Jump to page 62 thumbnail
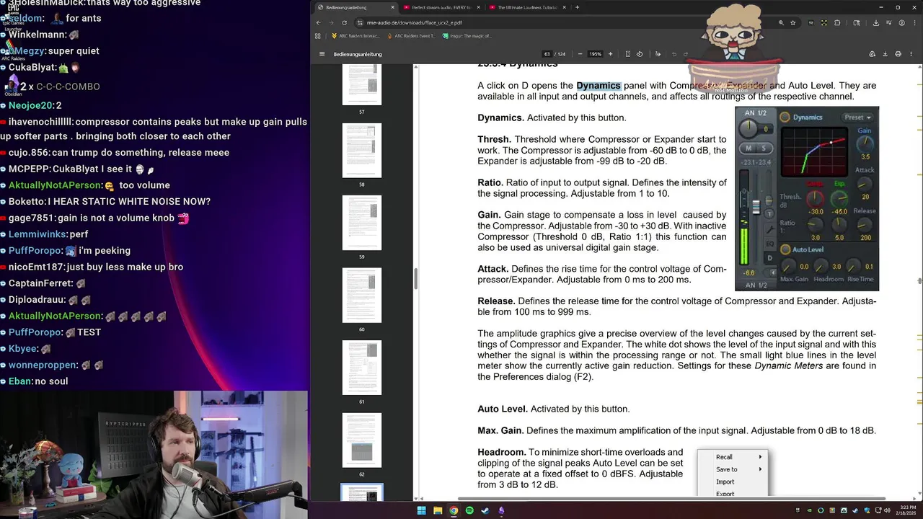Screen dimensions: 923x519 pos(361,440)
